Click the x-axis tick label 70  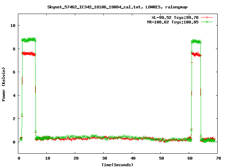[218, 158]
